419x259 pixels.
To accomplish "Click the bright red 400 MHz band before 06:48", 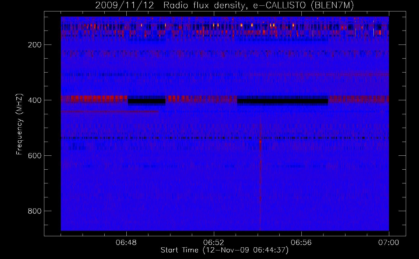I will [x=94, y=99].
